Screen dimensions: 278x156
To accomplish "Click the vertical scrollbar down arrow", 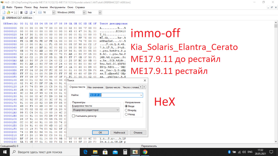I will [x=276, y=141].
